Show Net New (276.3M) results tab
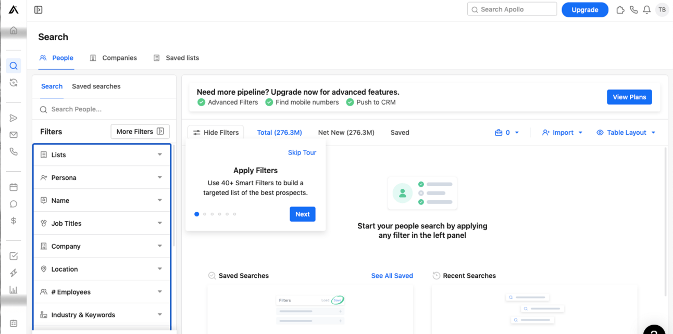The height and width of the screenshot is (334, 673). 346,133
